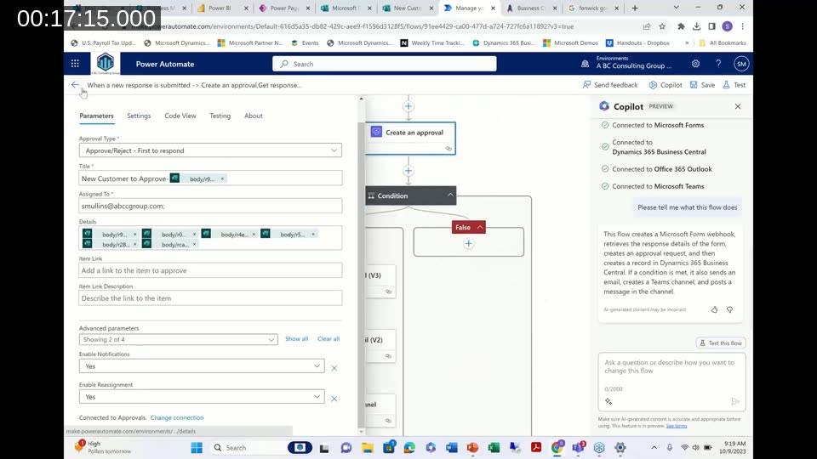The height and width of the screenshot is (459, 817).
Task: Click Send feedback
Action: point(609,85)
